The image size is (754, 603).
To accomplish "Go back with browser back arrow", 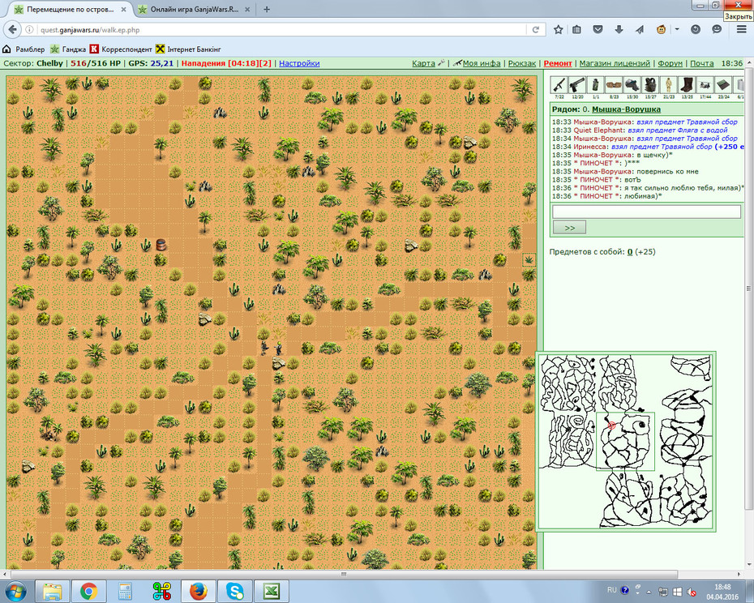I will (x=12, y=30).
